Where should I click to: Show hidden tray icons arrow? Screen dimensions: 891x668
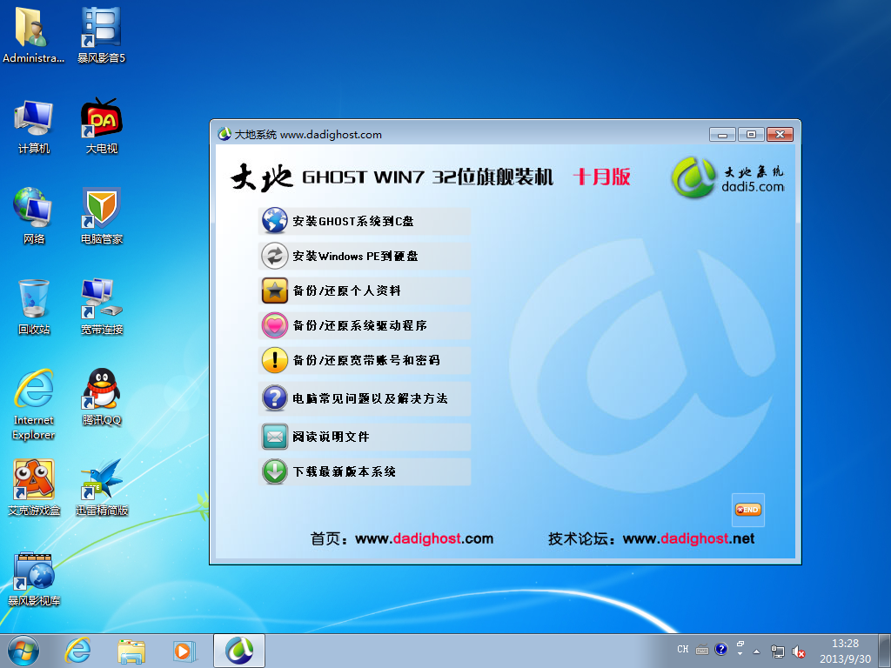[x=756, y=651]
